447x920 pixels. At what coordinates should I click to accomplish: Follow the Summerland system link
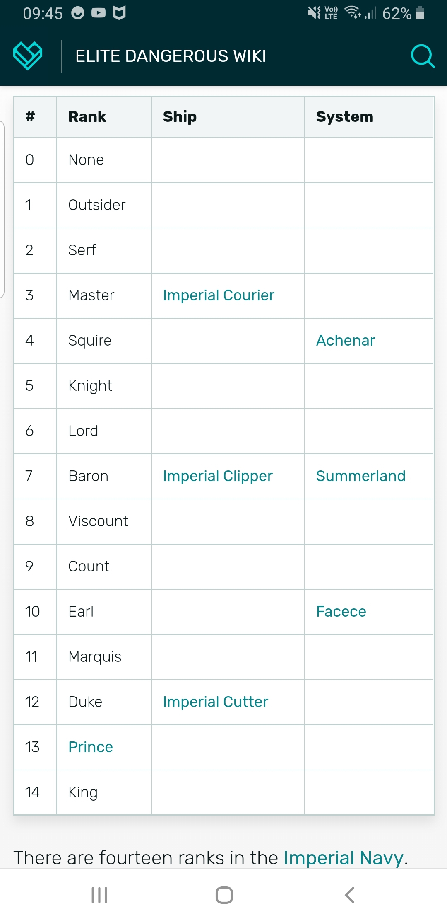pyautogui.click(x=361, y=476)
